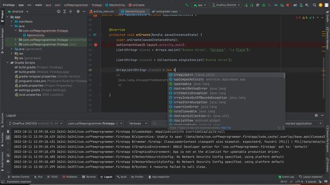Image resolution: width=330 pixels, height=185 pixels.
Task: Click the Expand All icon in Project panel
Action: (x=64, y=11)
